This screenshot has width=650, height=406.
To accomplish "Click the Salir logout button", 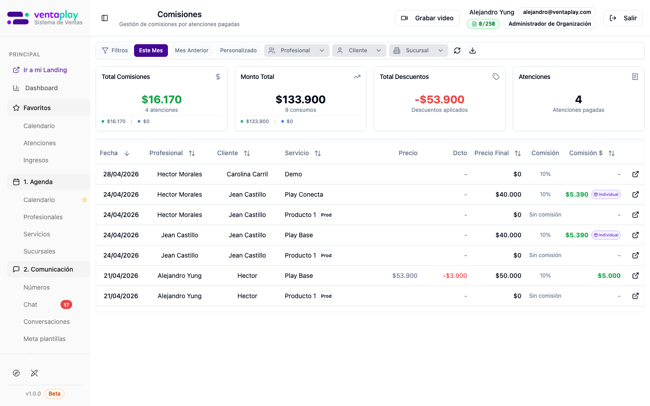I will coord(623,18).
